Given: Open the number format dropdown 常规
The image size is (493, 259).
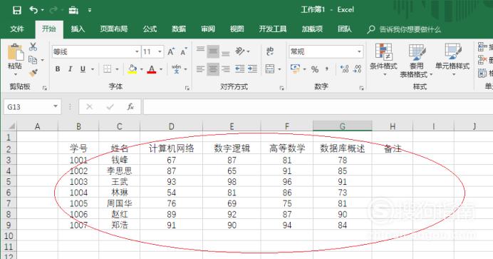Looking at the screenshot, I should click(359, 51).
